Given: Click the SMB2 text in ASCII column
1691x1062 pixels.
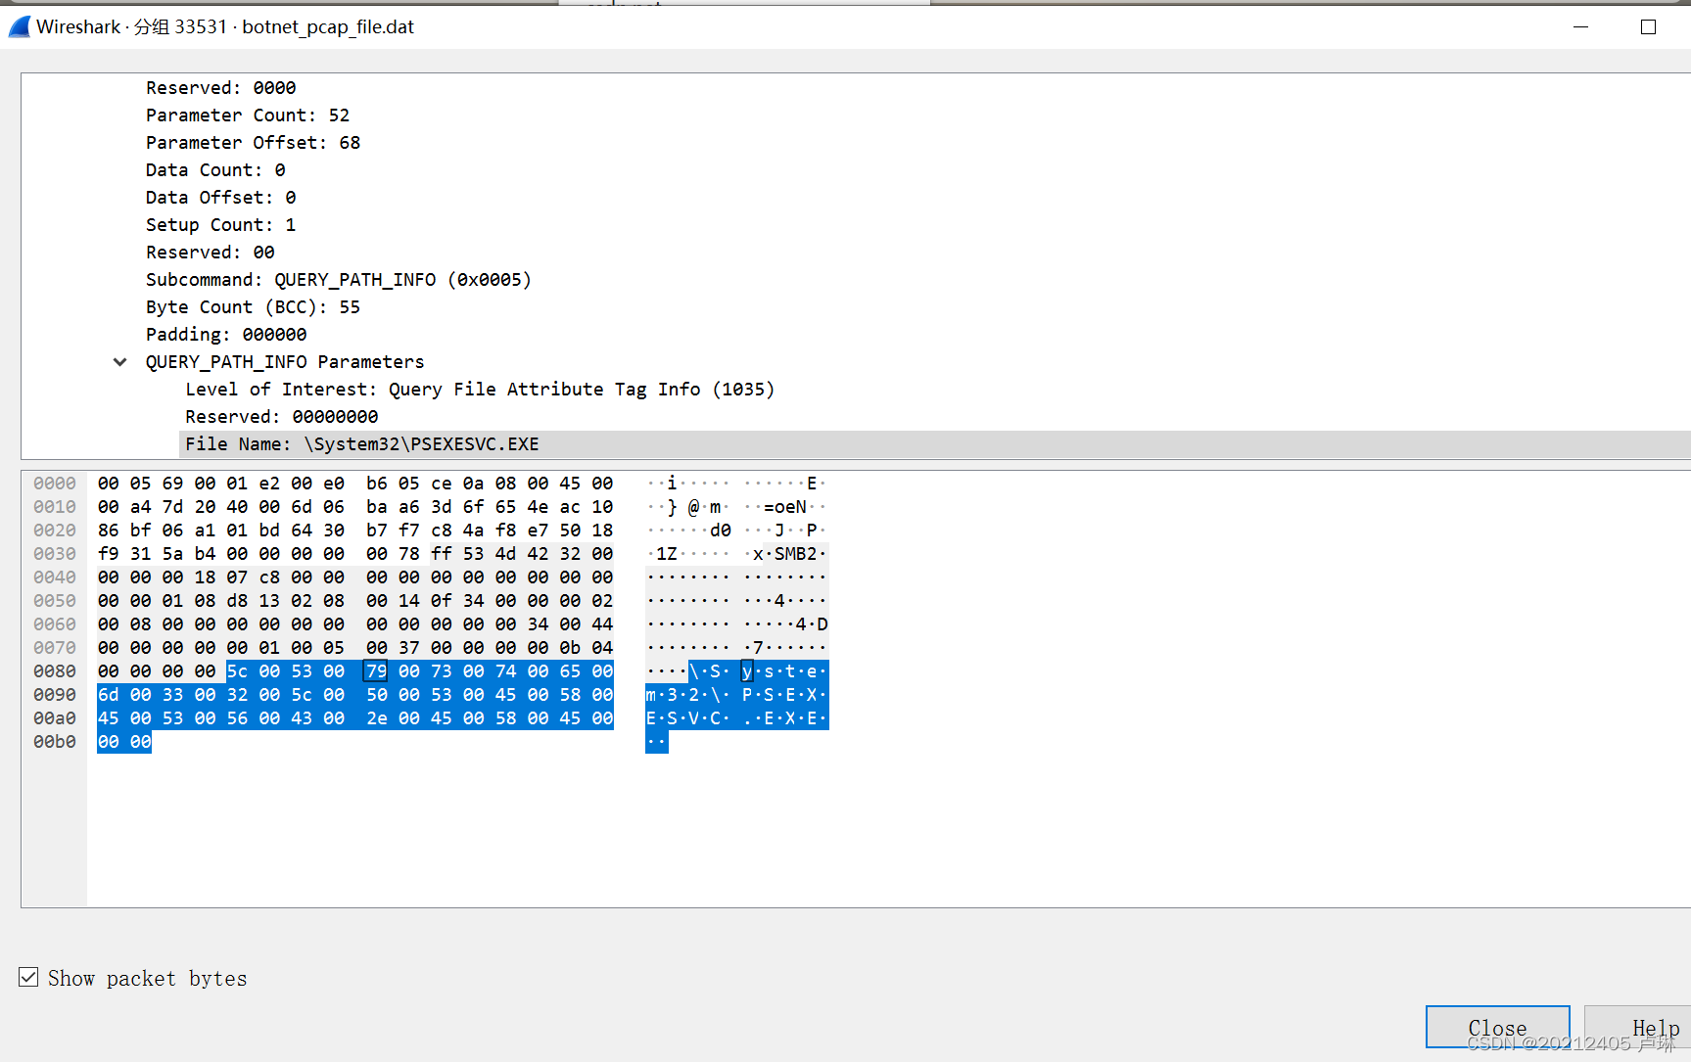Looking at the screenshot, I should (x=795, y=554).
